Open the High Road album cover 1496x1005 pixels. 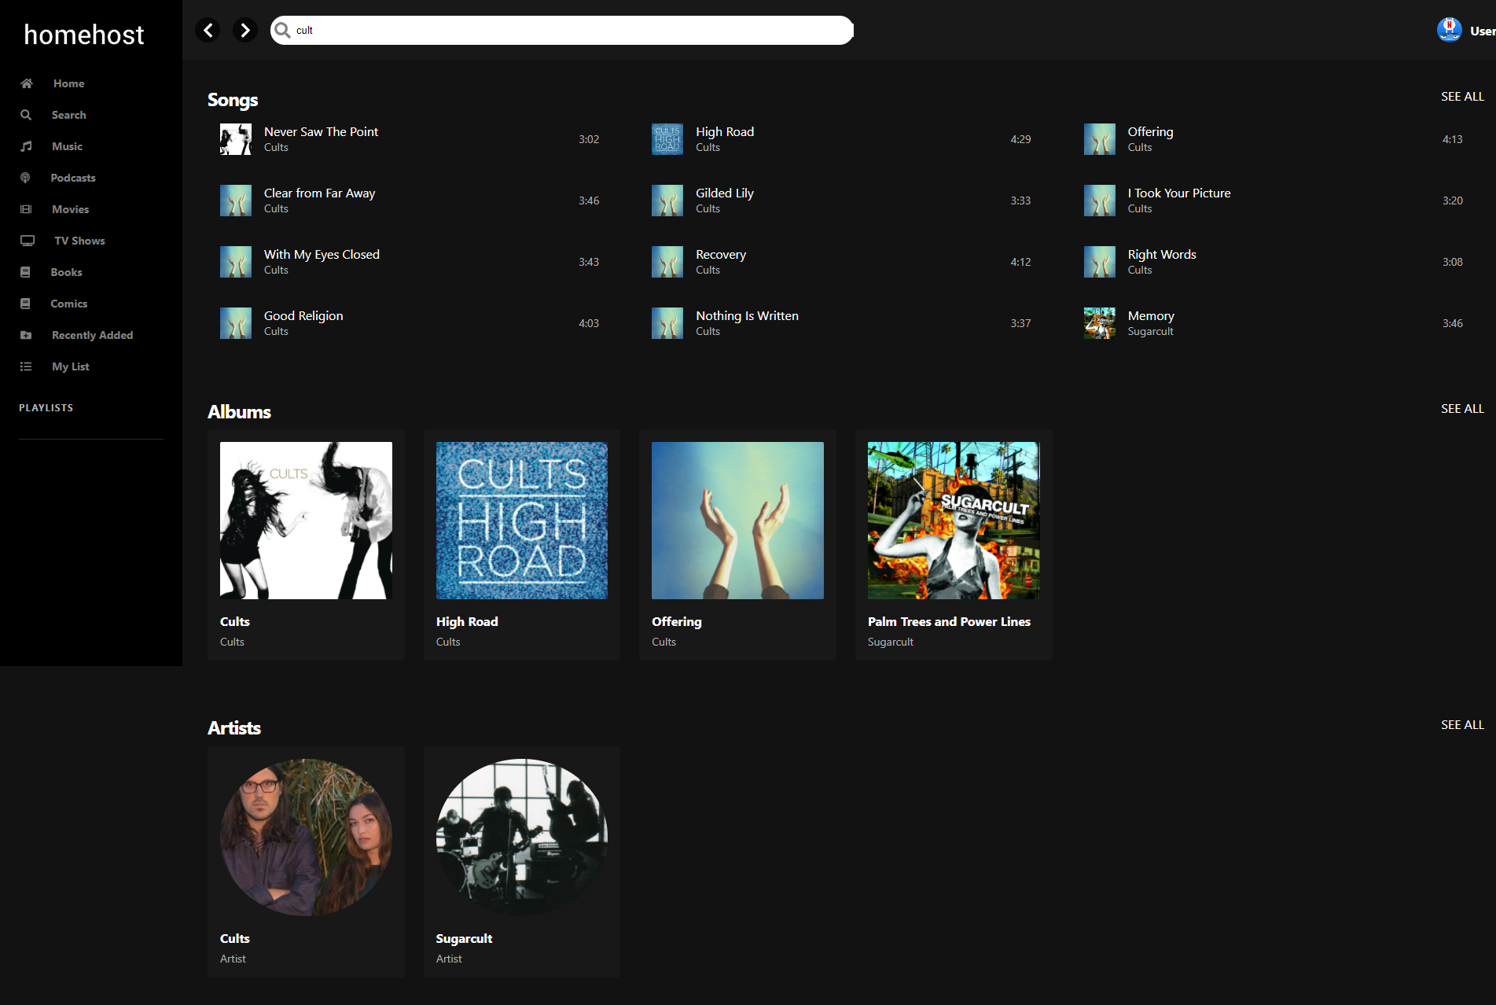(522, 521)
